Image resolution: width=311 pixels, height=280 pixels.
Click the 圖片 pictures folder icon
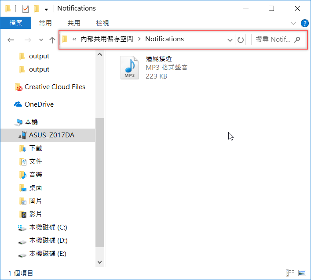coord(23,201)
